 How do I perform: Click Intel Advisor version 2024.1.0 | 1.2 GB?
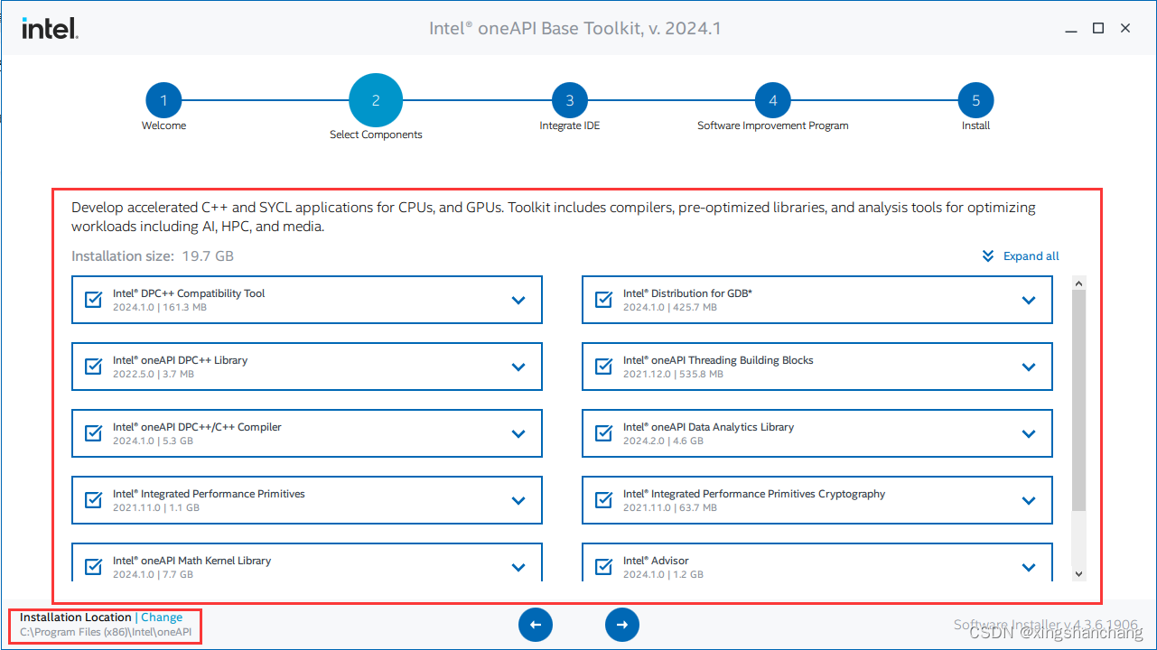[663, 574]
